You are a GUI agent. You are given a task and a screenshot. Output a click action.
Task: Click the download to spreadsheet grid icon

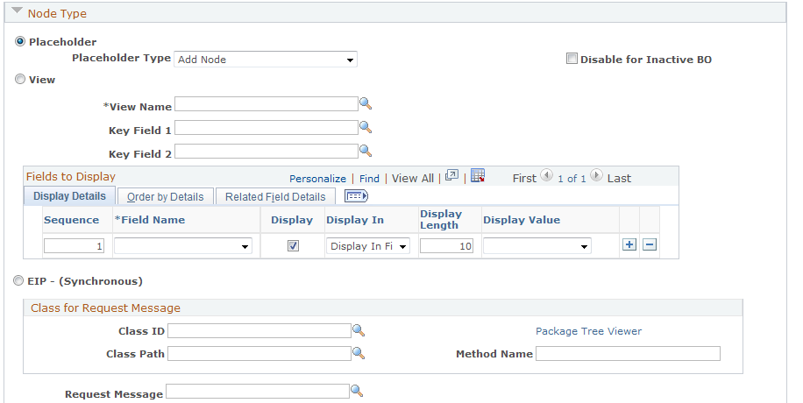tap(478, 177)
